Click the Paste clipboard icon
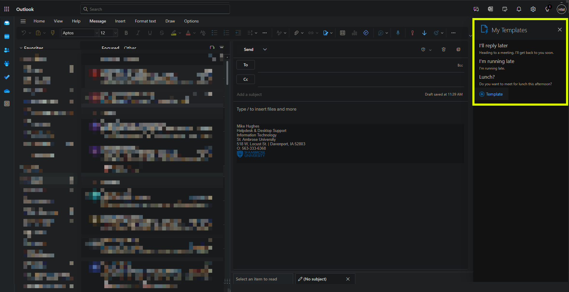The width and height of the screenshot is (569, 292). coord(38,33)
